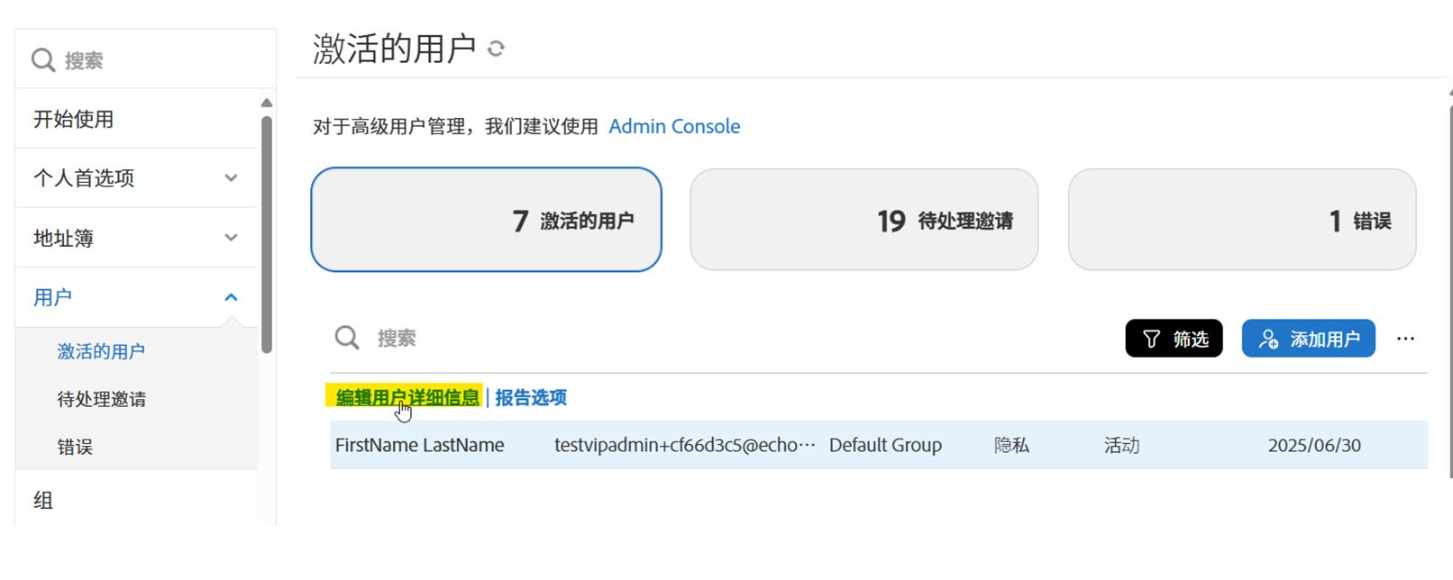1453x580 pixels.
Task: Click into the sidebar 搜索 field
Action: tap(145, 59)
